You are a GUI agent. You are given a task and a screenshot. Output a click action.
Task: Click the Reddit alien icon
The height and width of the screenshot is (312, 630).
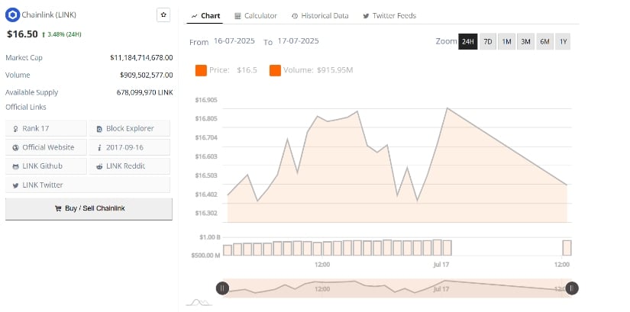[x=99, y=166]
